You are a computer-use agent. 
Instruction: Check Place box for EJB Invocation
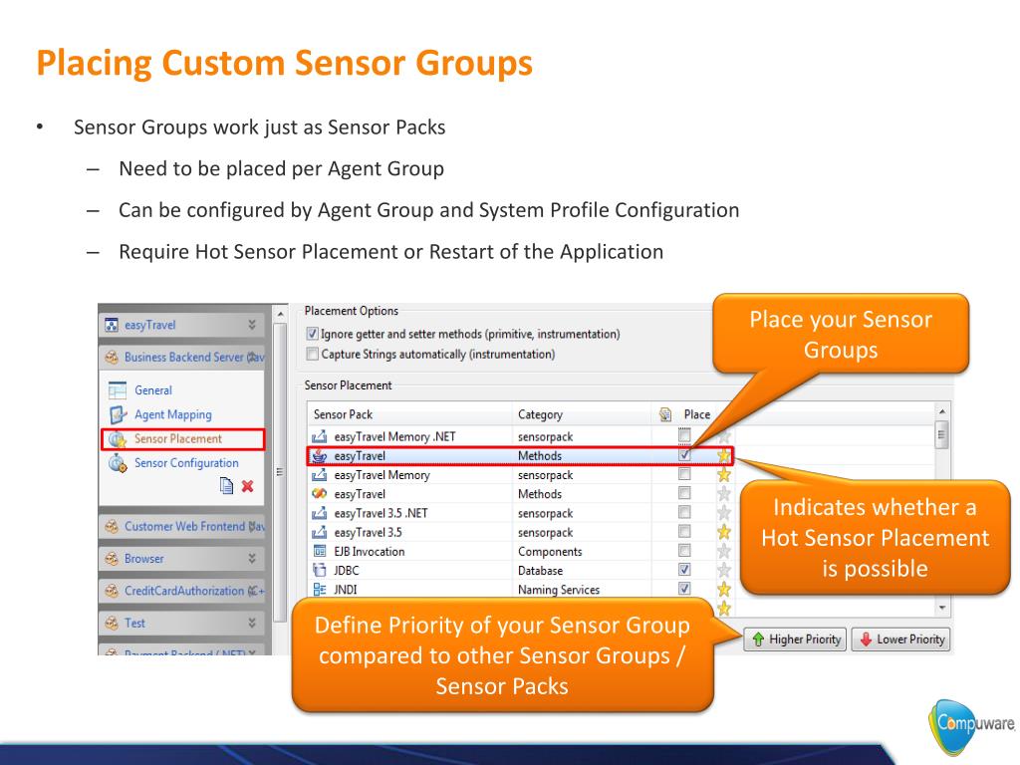(x=684, y=550)
